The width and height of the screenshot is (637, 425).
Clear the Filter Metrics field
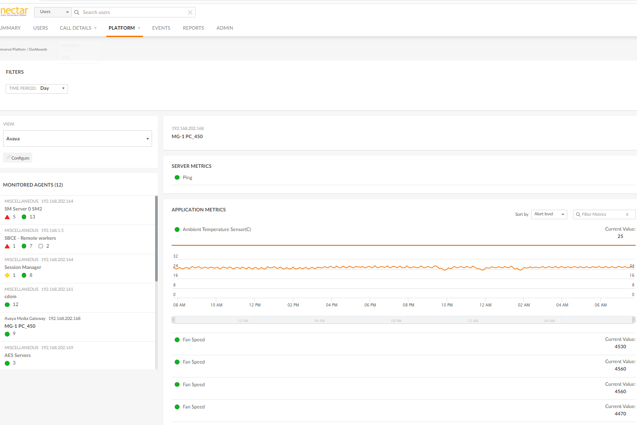click(x=627, y=214)
